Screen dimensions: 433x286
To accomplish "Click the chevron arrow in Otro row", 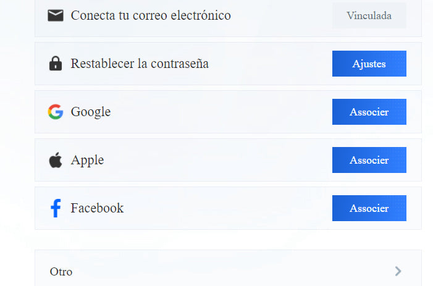I will [398, 271].
